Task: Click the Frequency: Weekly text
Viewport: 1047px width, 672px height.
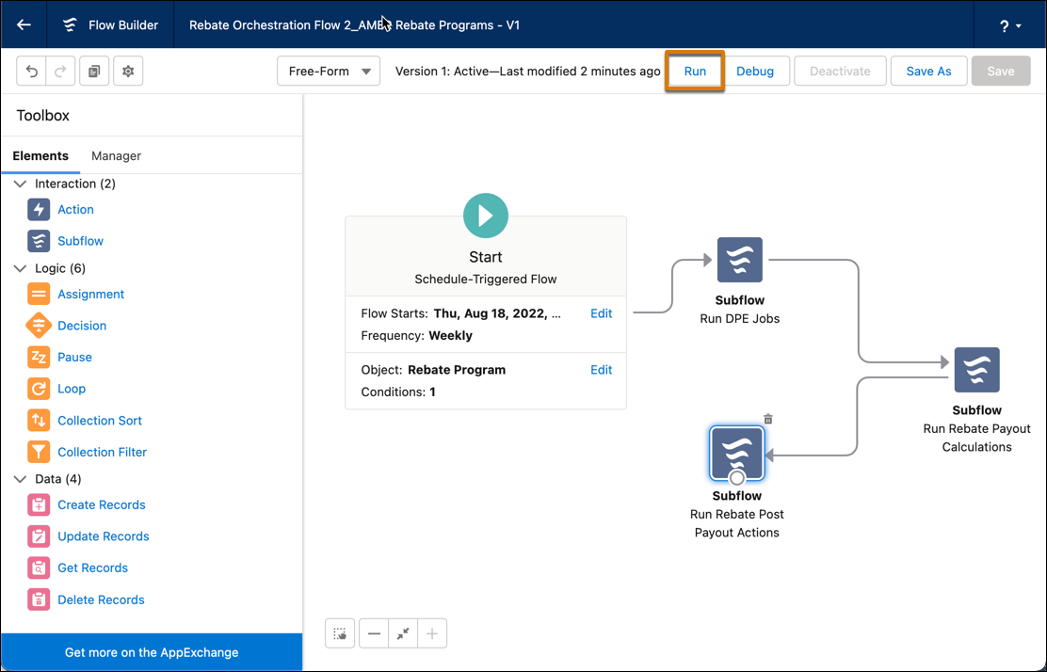Action: tap(417, 336)
